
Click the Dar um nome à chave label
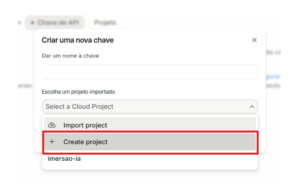70,56
